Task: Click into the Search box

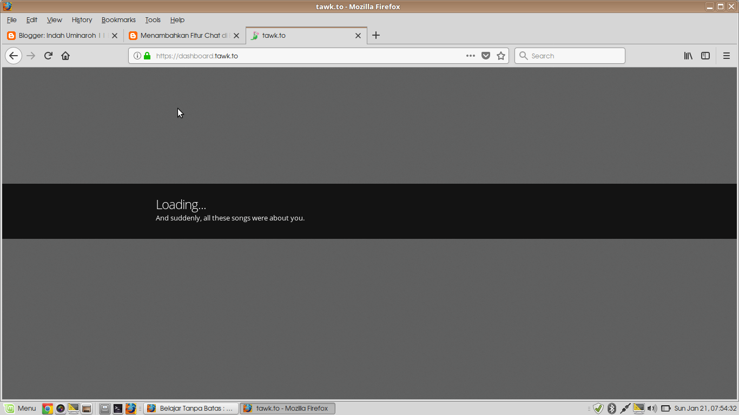Action: [570, 56]
